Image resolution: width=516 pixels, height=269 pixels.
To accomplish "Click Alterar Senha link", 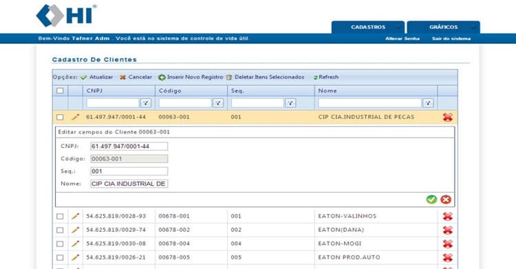I will (402, 39).
